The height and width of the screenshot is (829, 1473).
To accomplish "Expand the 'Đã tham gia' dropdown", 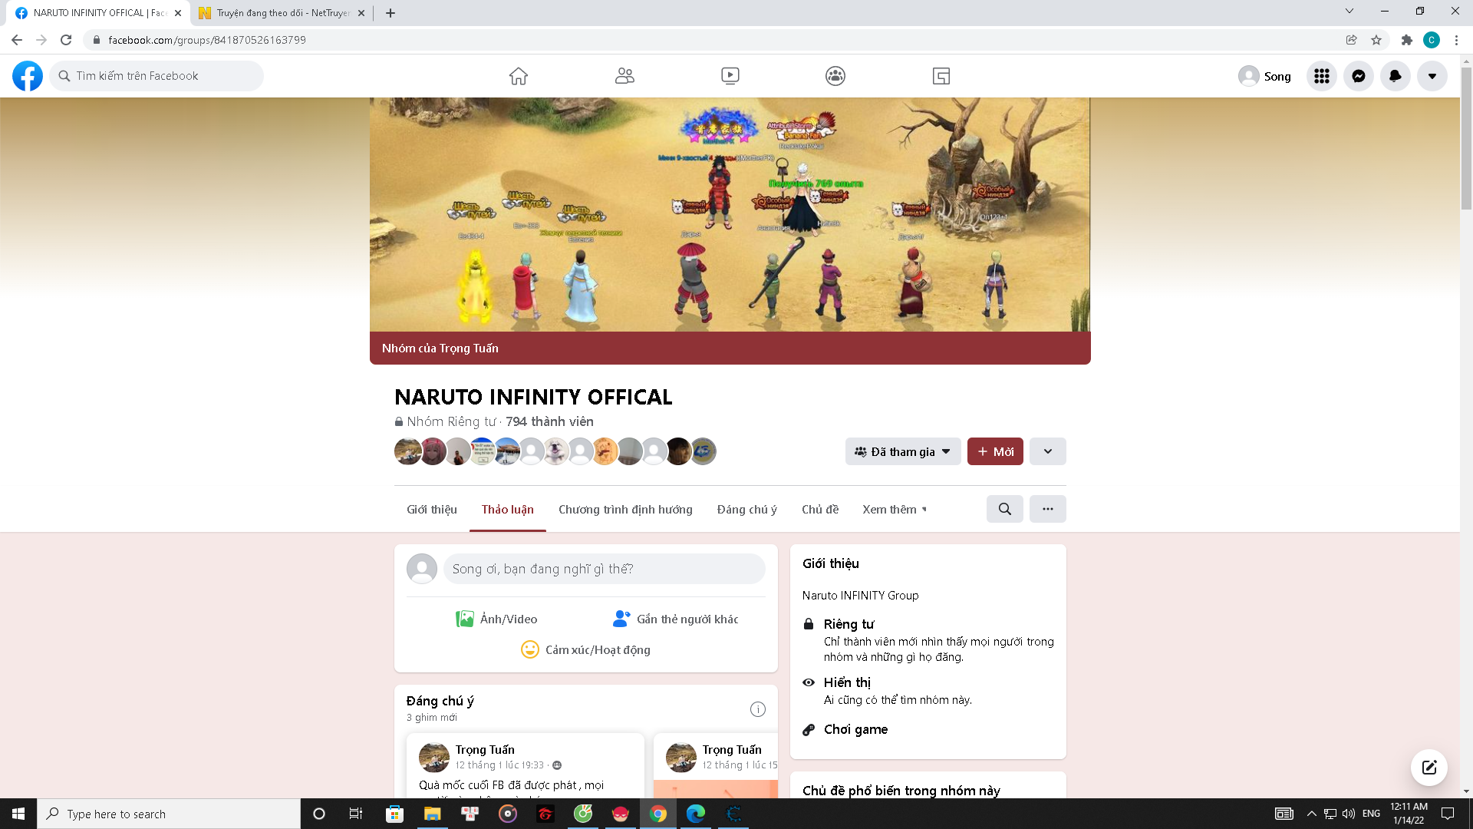I will point(903,451).
